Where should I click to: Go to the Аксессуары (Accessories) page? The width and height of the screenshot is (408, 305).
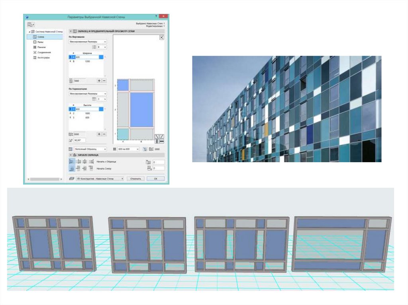(x=44, y=57)
